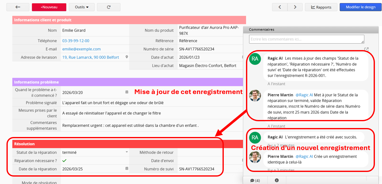
Task: Click the phone number 03-39-99-12-00
Action: tap(76, 41)
